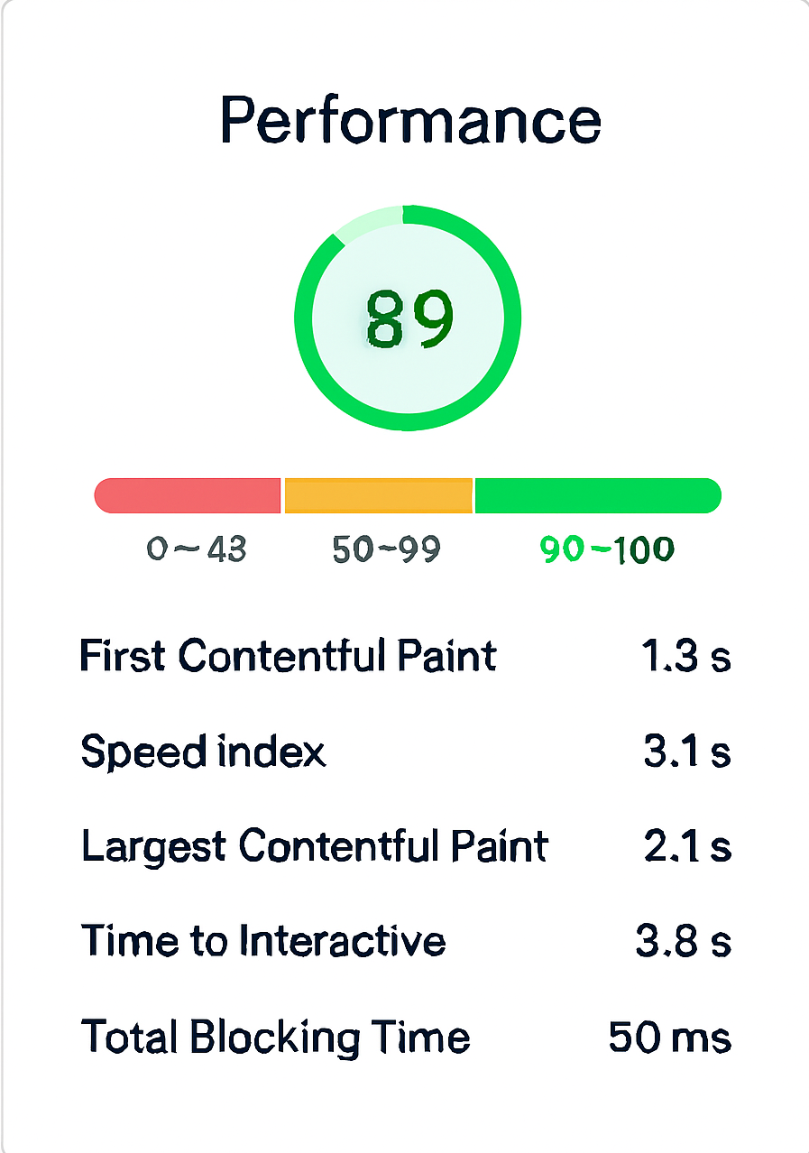Select the green segment of the score bar
The height and width of the screenshot is (1153, 809).
coord(597,495)
